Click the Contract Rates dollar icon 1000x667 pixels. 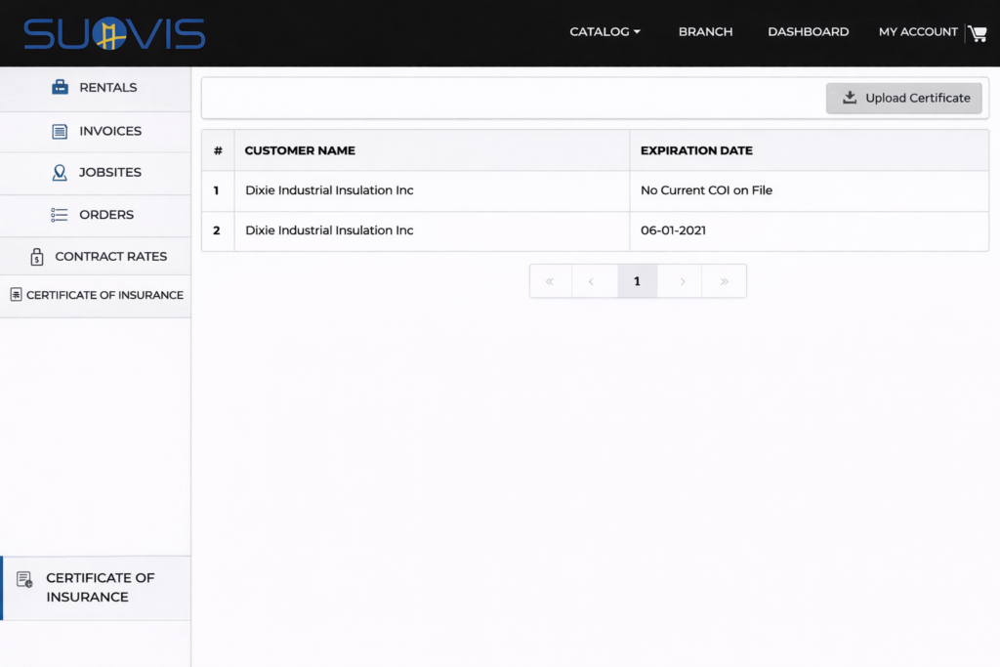point(36,256)
